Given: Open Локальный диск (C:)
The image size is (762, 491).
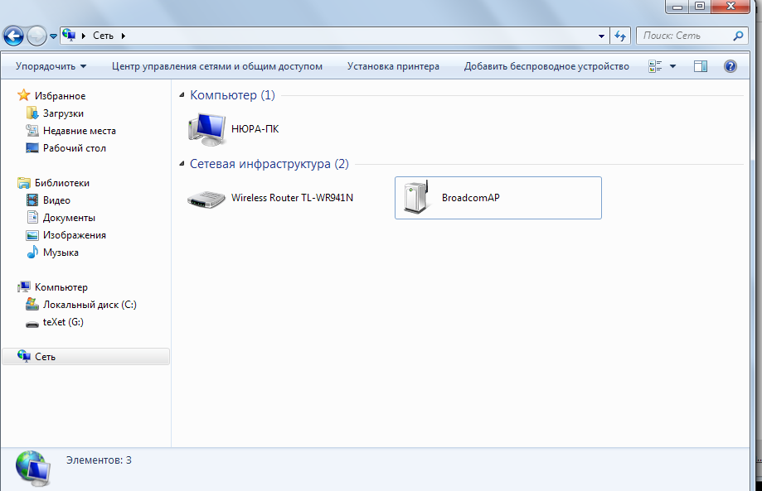Looking at the screenshot, I should [x=81, y=305].
